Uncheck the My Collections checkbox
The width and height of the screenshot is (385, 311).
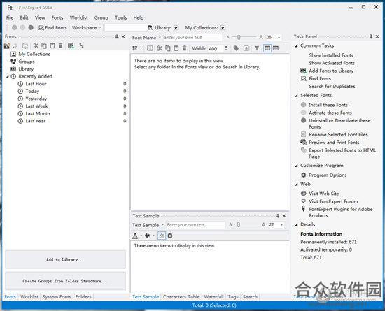tap(223, 28)
